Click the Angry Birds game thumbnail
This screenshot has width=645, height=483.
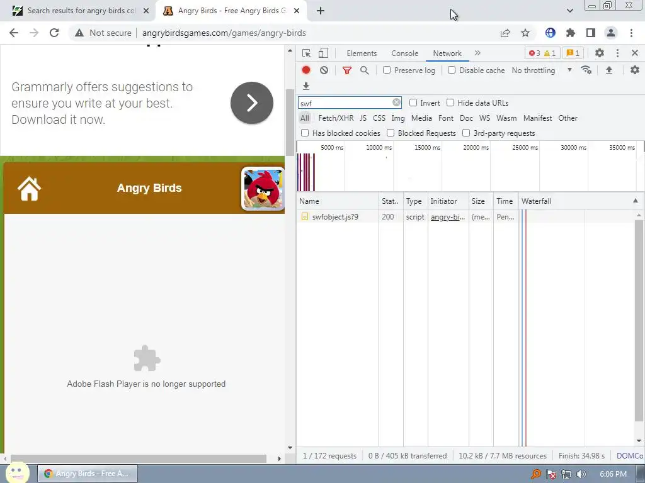263,189
